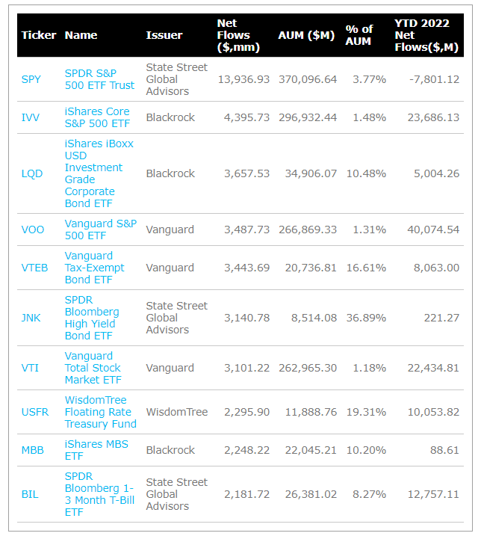The height and width of the screenshot is (539, 481).
Task: Open the LQD ticker link
Action: click(32, 173)
